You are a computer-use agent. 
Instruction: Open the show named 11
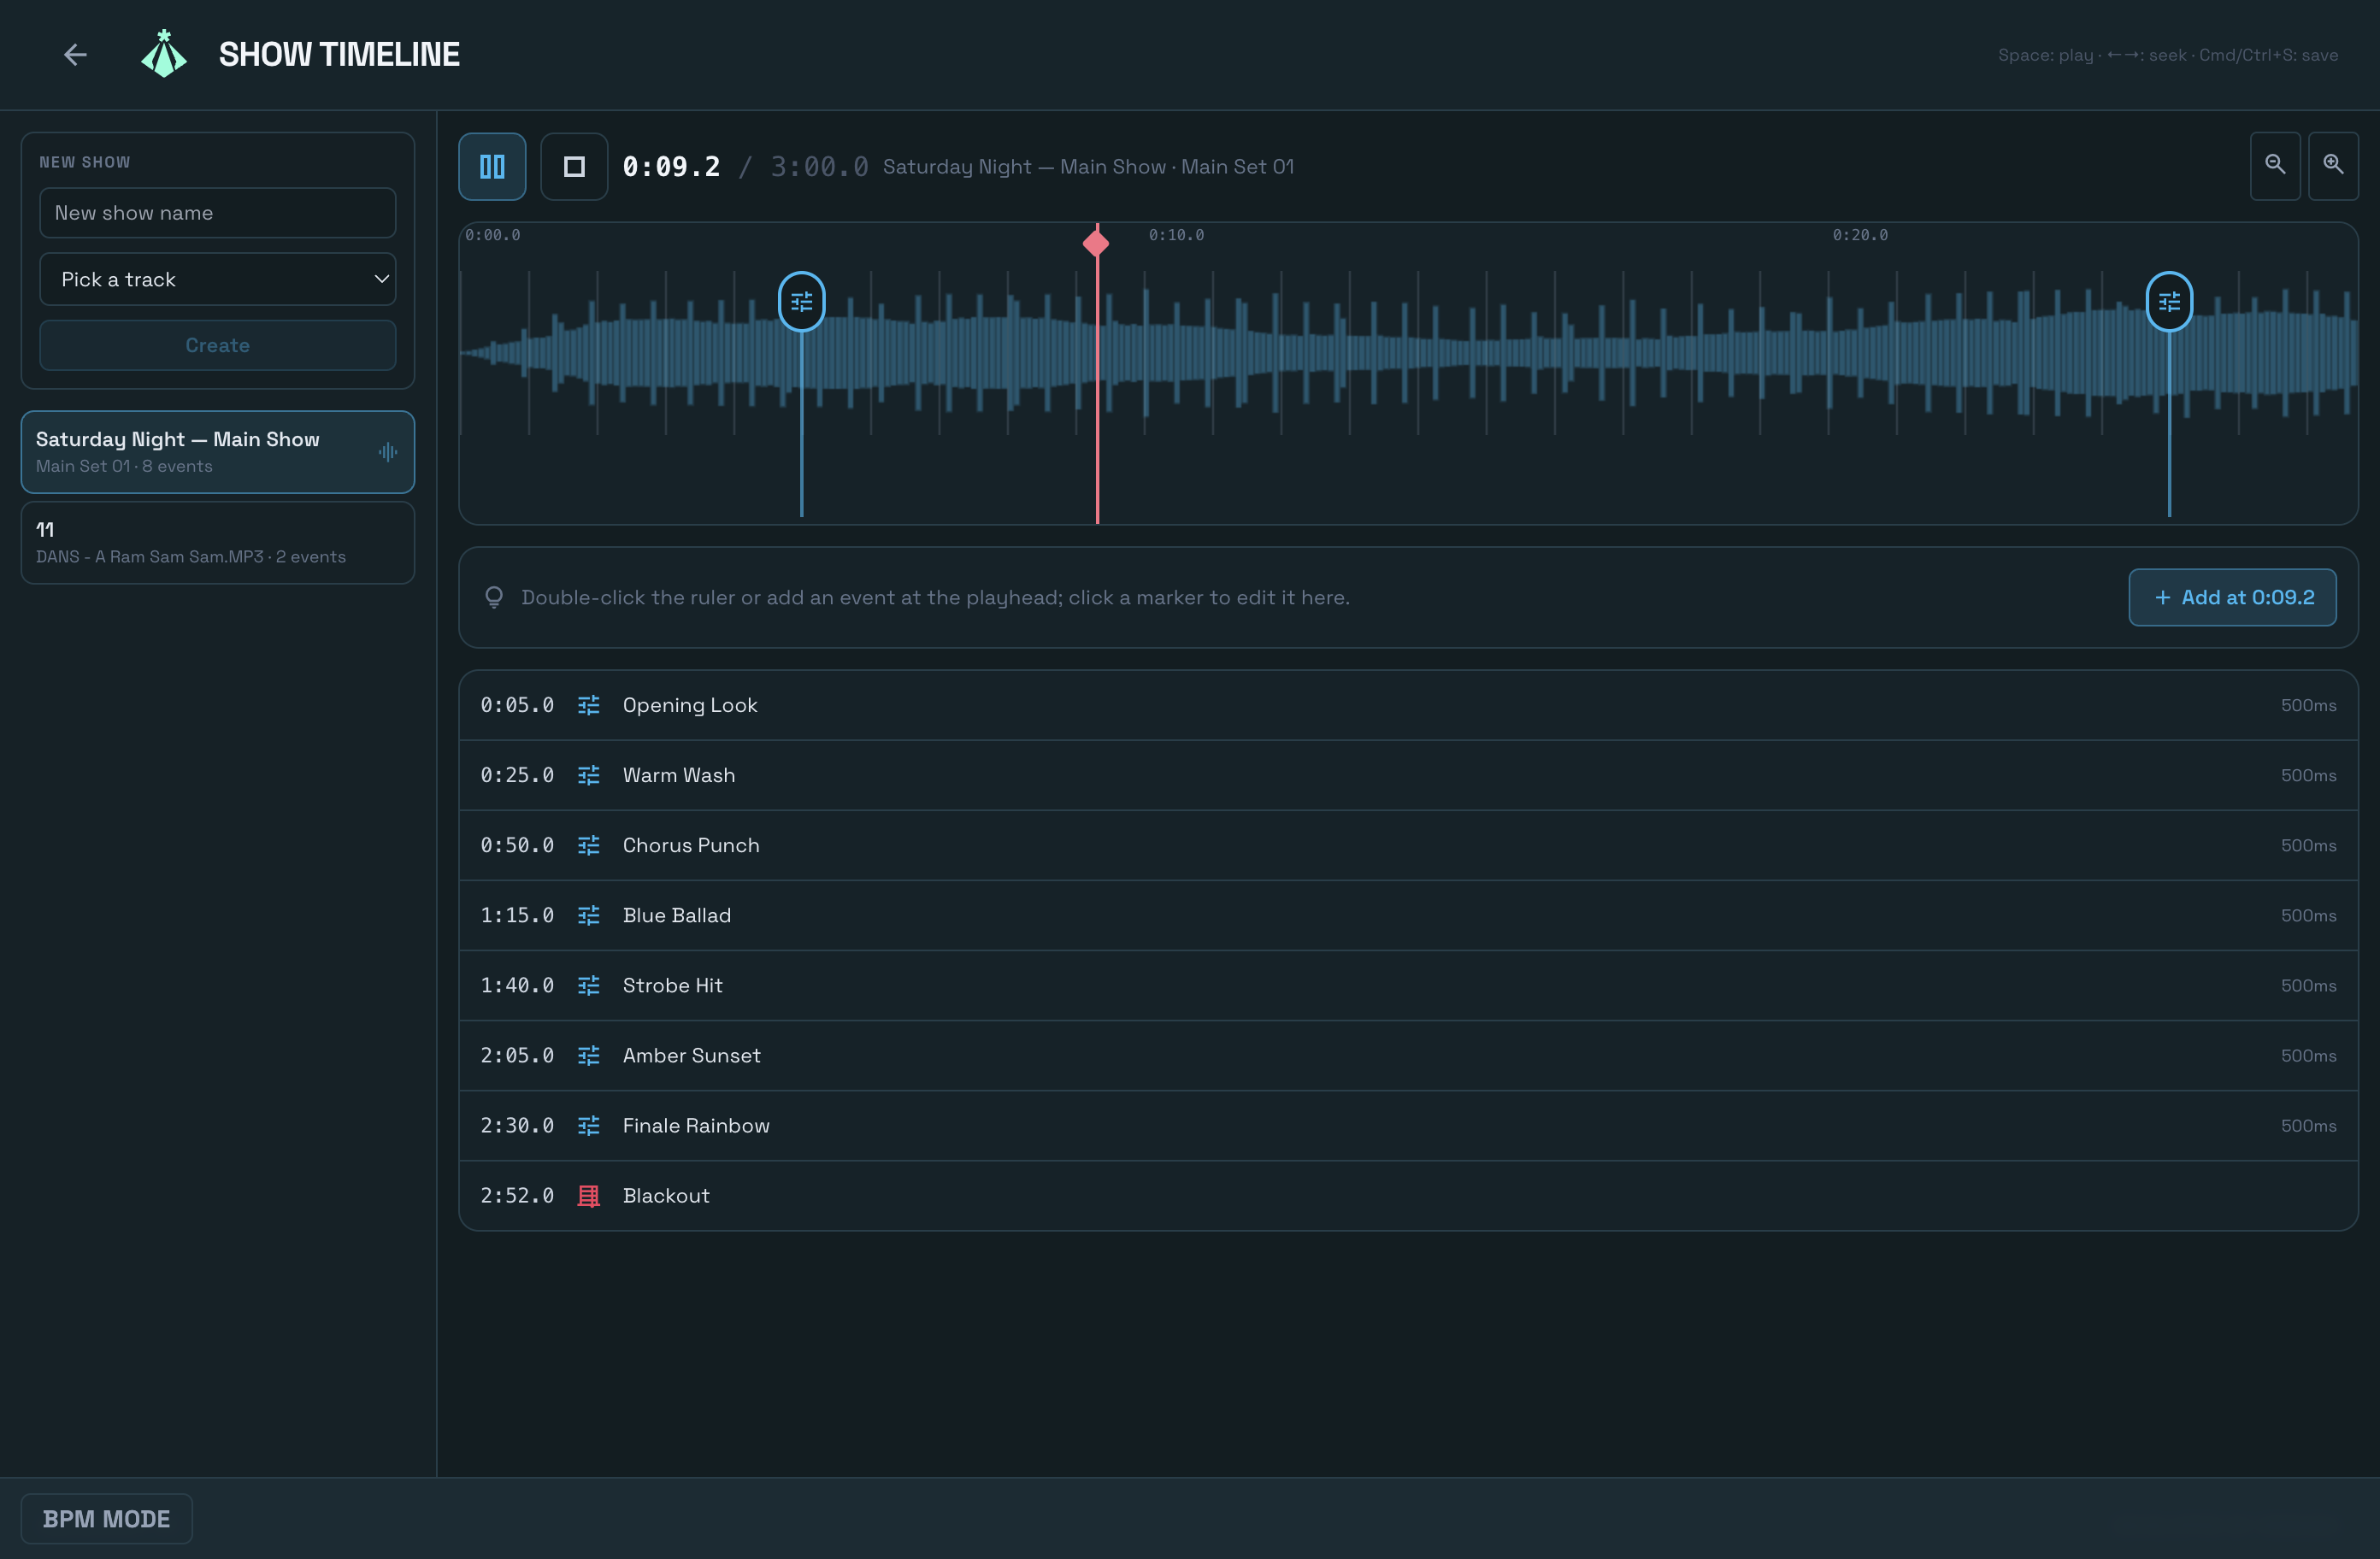[x=218, y=542]
